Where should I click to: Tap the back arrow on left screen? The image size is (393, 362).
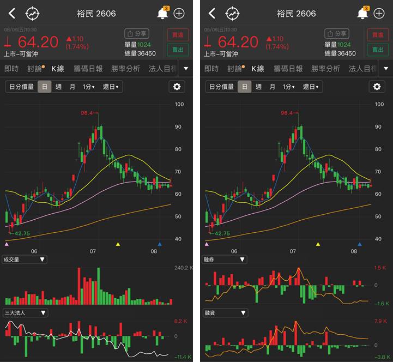pos(12,13)
